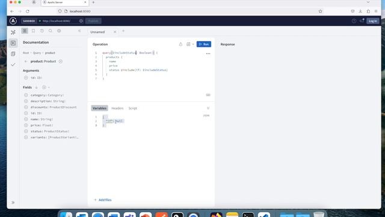The image size is (385, 217).
Task: Sort fields using arrow next to Fields
Action: 36,87
